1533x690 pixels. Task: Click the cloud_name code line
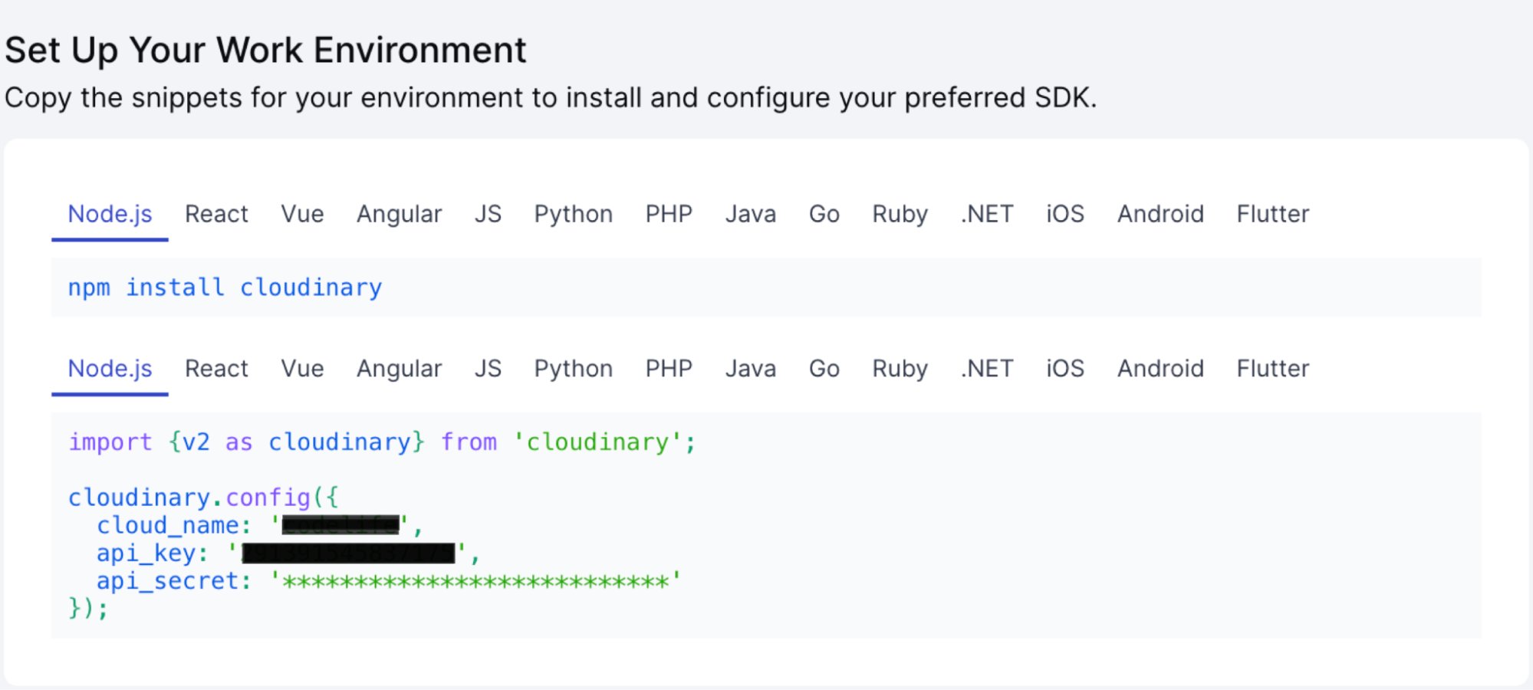click(x=259, y=525)
